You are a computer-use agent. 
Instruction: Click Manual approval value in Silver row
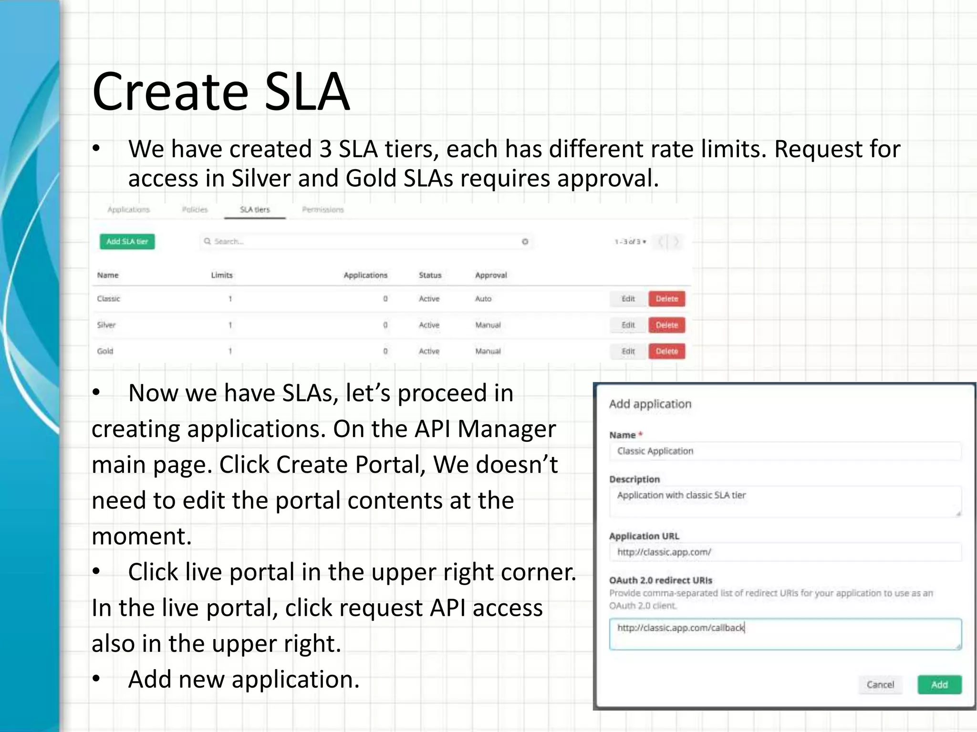point(488,325)
